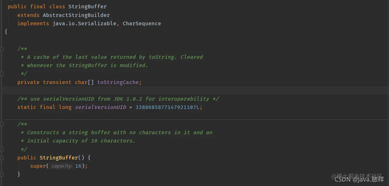Click the private keyword

click(x=28, y=82)
